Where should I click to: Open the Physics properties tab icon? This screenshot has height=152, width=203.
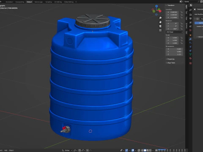(x=190, y=47)
